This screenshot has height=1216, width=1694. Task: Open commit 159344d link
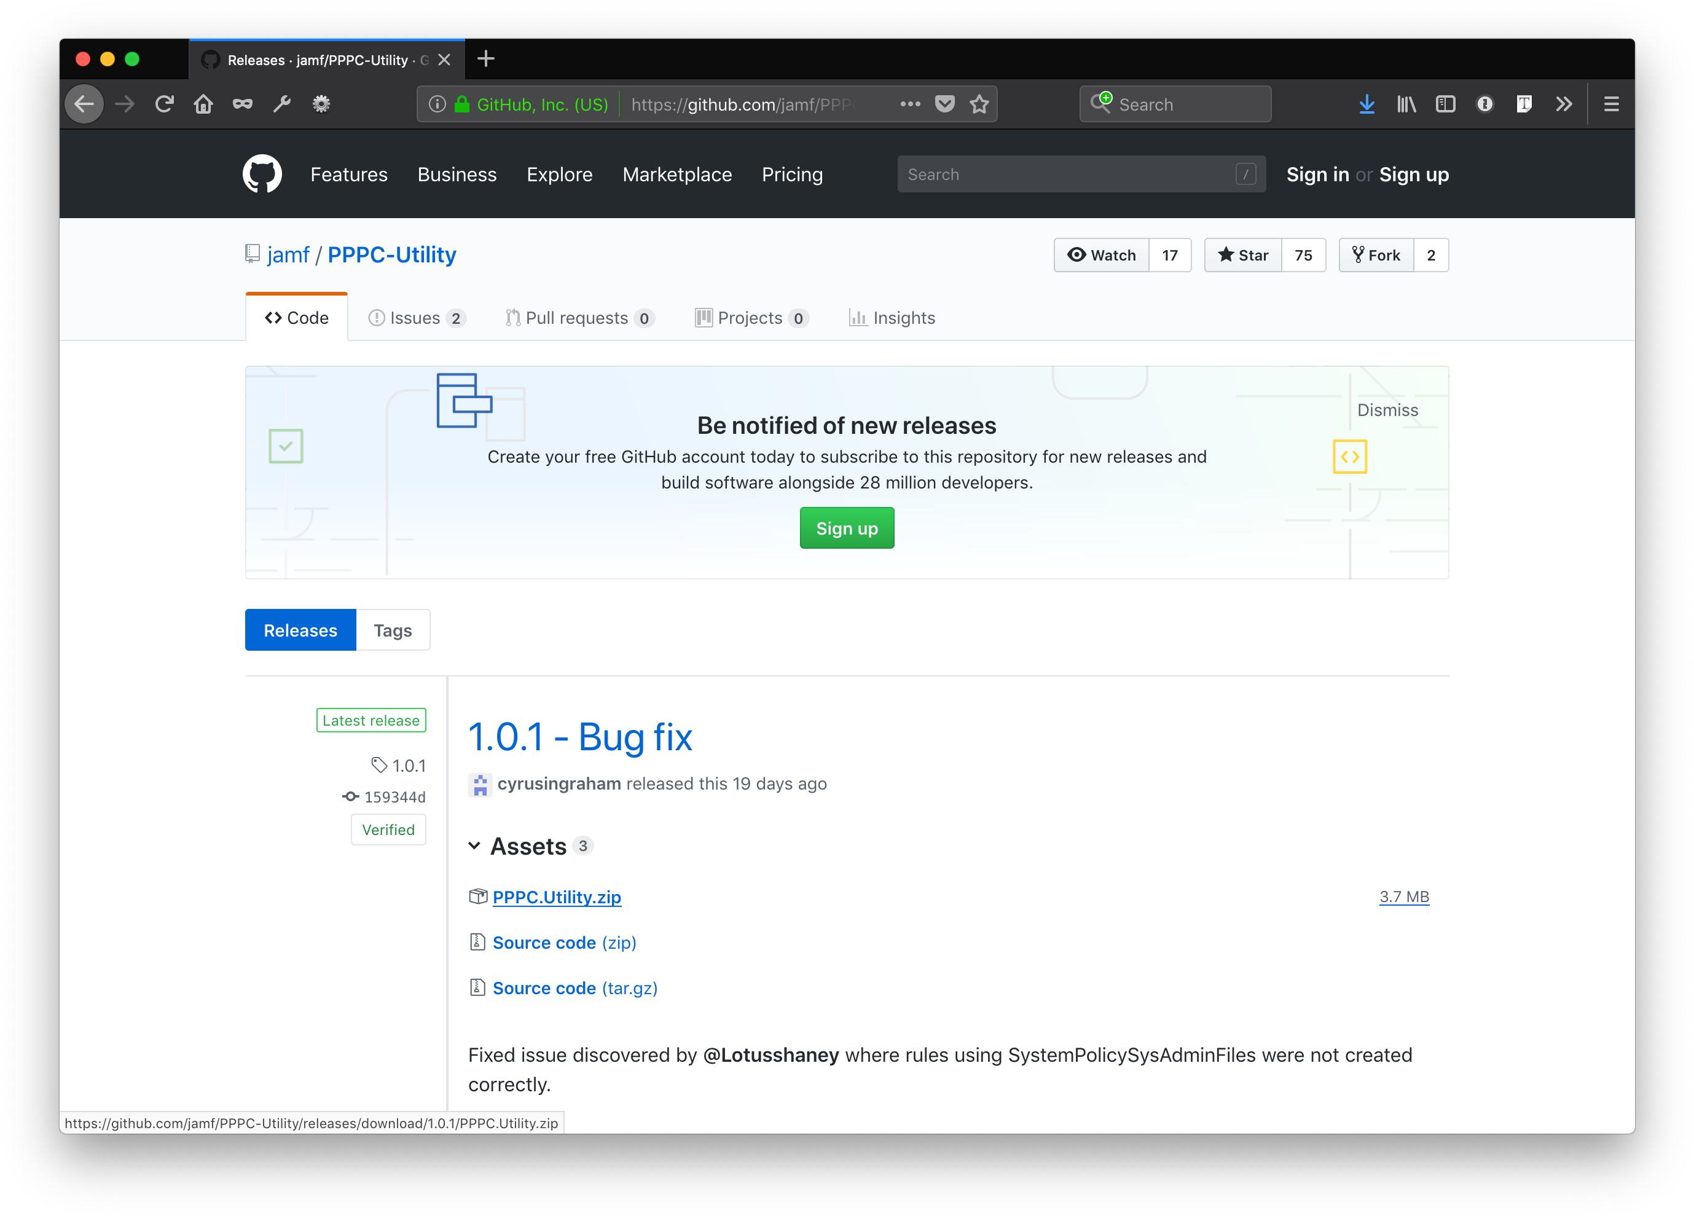point(384,796)
